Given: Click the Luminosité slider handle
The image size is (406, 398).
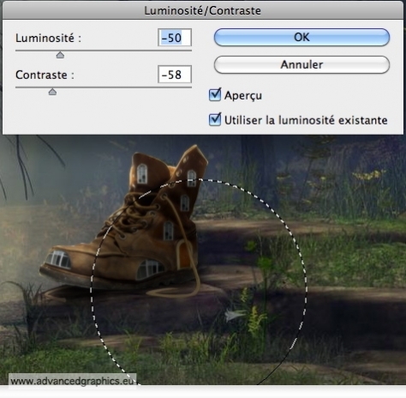Looking at the screenshot, I should point(60,55).
